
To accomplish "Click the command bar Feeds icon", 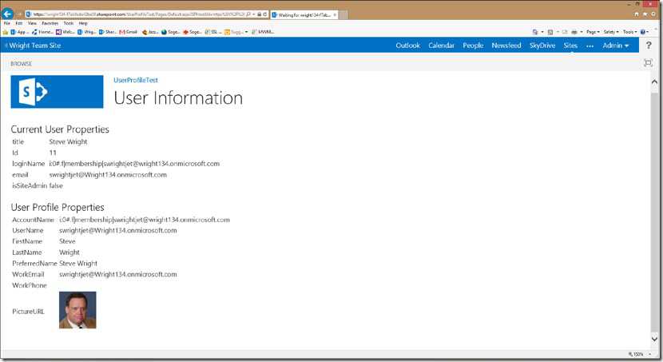I will click(x=550, y=32).
